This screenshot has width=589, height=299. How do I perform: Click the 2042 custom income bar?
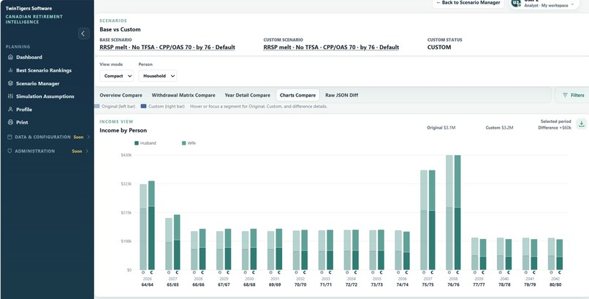pos(559,254)
